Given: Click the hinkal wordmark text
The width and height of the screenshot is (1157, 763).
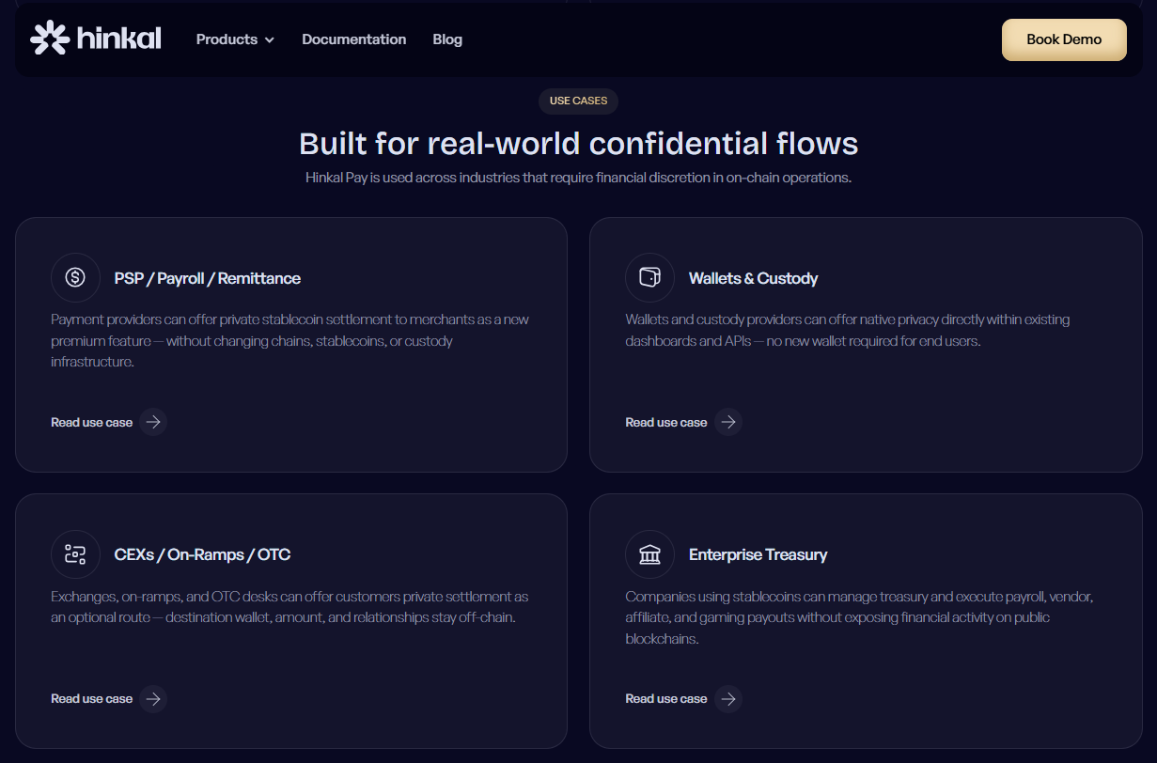Looking at the screenshot, I should tap(119, 39).
